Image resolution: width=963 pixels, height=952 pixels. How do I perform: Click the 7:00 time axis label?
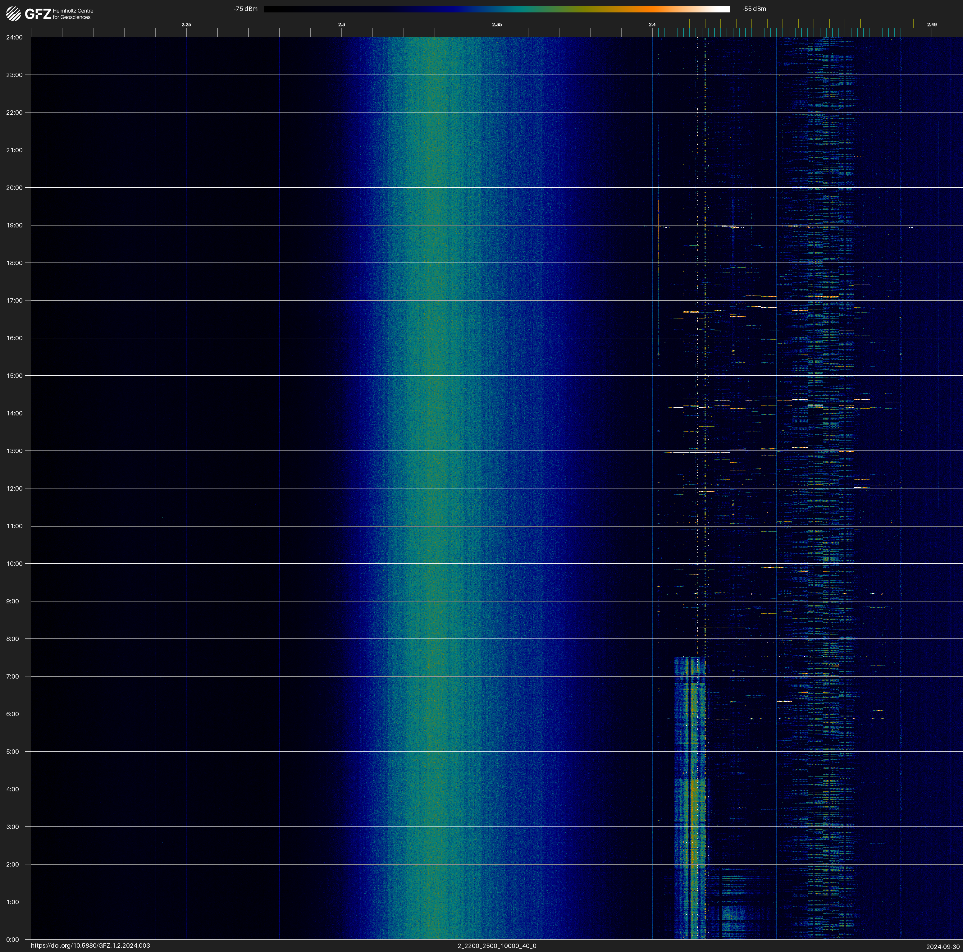click(x=12, y=676)
